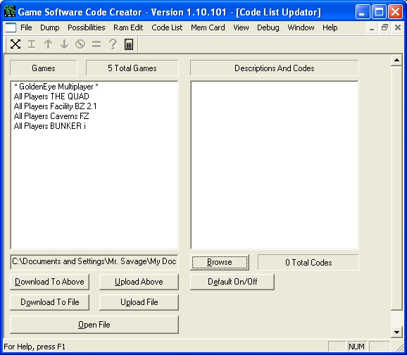This screenshot has height=355, width=407.
Task: Click the crossed-circle toolbar icon
Action: (x=80, y=44)
